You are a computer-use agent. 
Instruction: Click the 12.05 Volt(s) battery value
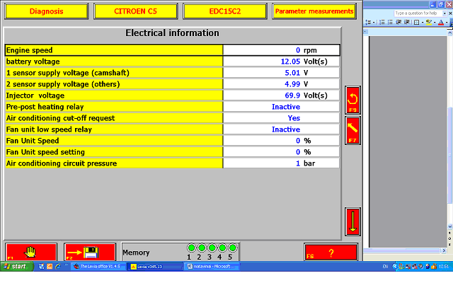304,62
